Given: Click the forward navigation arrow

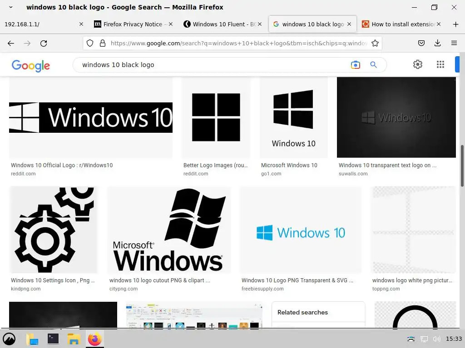Looking at the screenshot, I should point(27,43).
